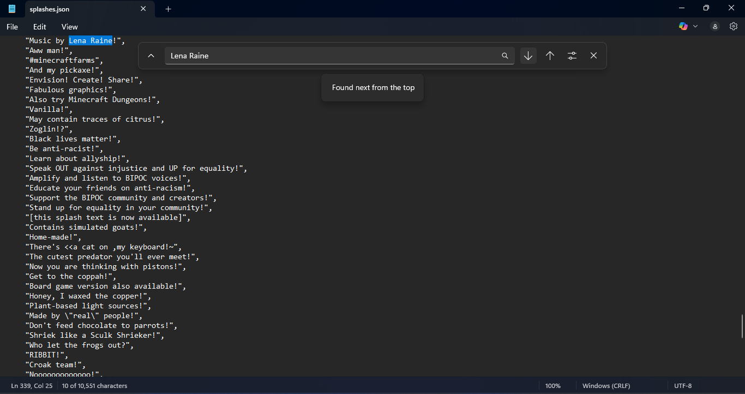Close the find bar
This screenshot has width=745, height=394.
[593, 56]
